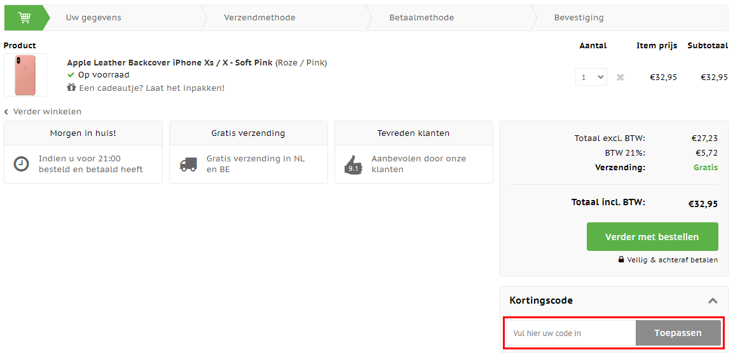Click the clock icon in Morgen in huis
The height and width of the screenshot is (357, 733).
pos(21,164)
